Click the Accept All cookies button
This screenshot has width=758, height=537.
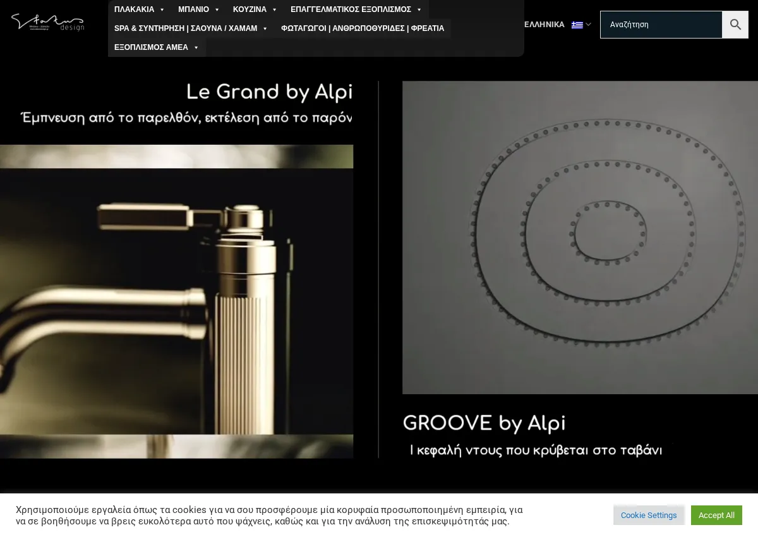[716, 516]
